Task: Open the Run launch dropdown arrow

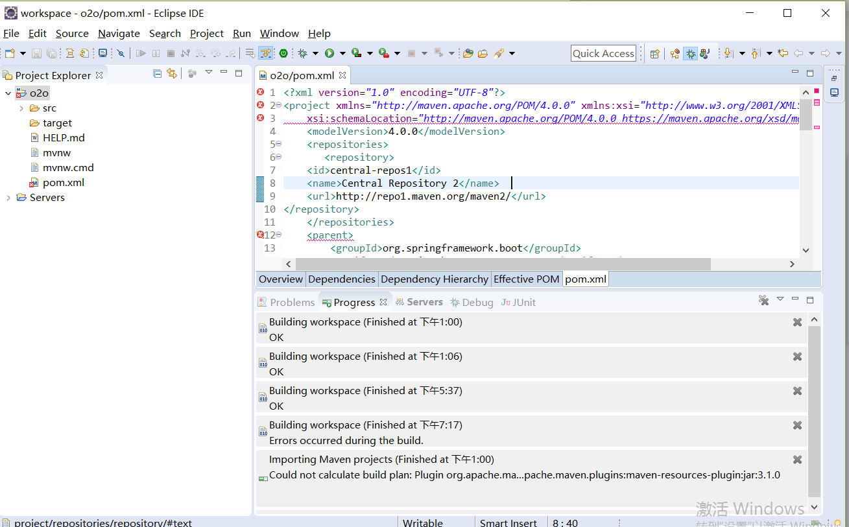Action: click(x=342, y=53)
